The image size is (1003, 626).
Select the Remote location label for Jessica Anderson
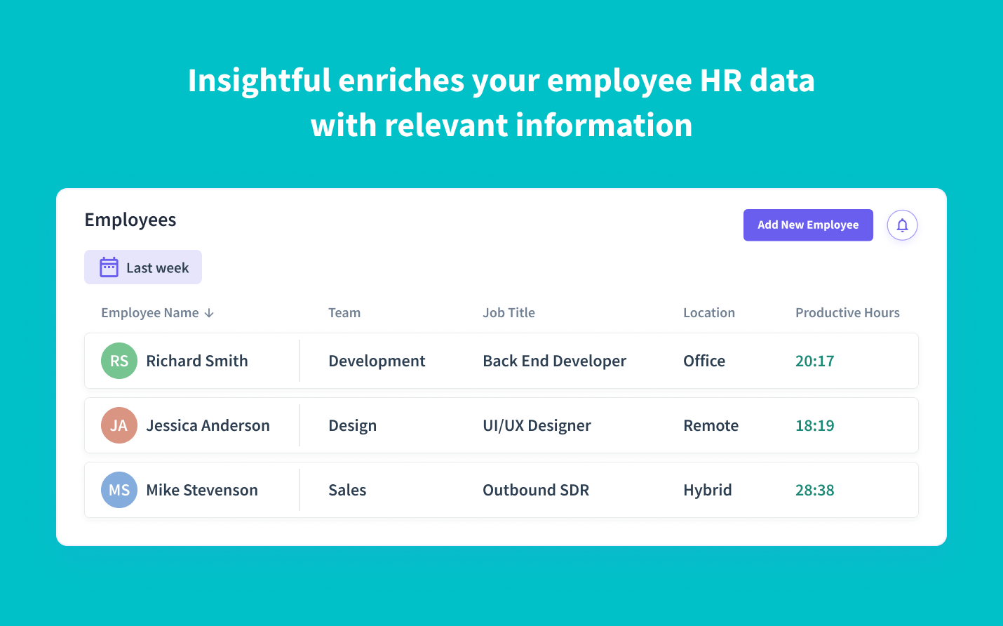[711, 425]
